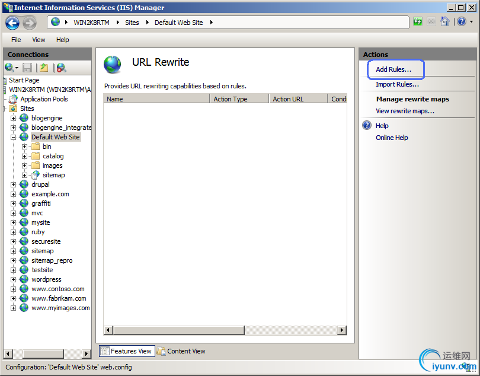Expand the drupal site node
Screen dimensions: 480x376
(13, 184)
